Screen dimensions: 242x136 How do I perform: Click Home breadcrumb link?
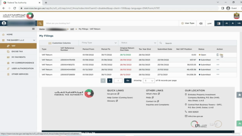42,29
